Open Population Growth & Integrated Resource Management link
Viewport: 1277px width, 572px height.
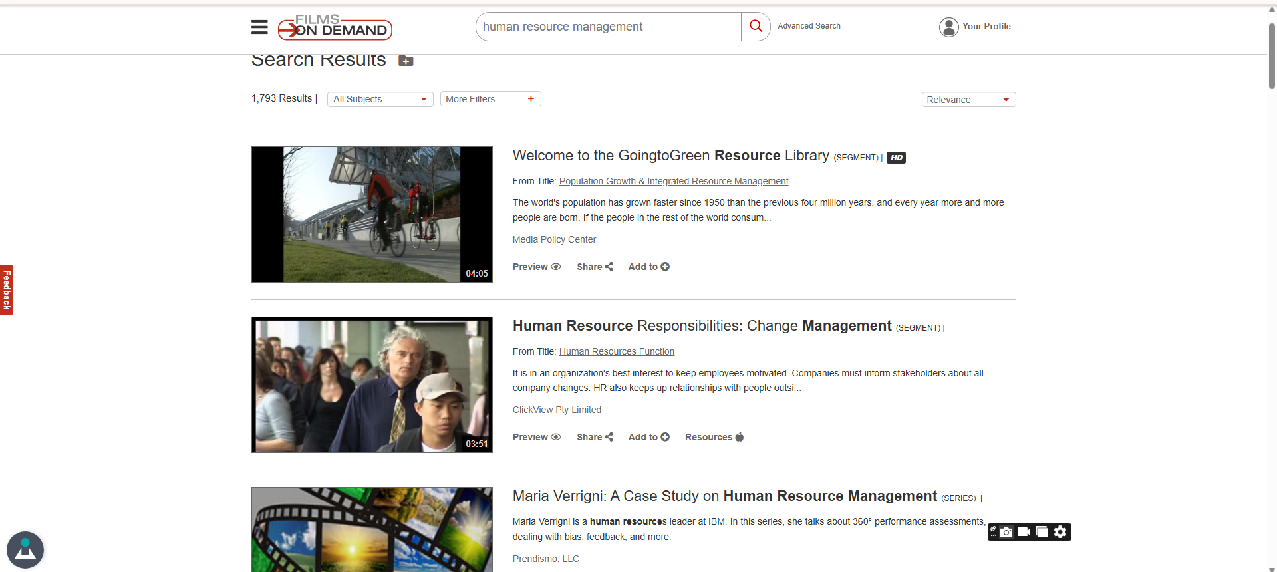click(x=673, y=181)
